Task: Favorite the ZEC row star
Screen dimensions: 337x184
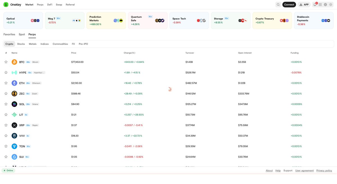Action: tap(6, 94)
